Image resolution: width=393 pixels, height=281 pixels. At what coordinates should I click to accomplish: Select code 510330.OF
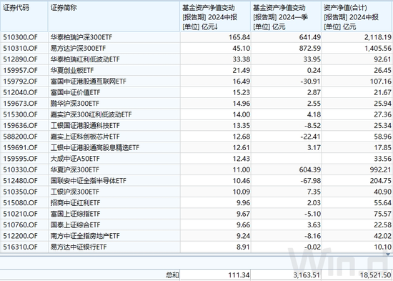point(20,170)
